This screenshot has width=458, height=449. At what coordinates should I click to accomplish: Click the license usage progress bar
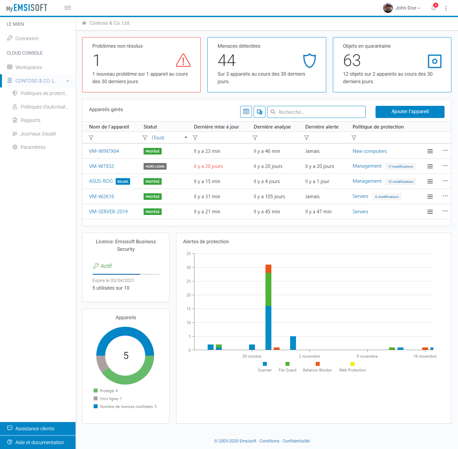click(126, 274)
